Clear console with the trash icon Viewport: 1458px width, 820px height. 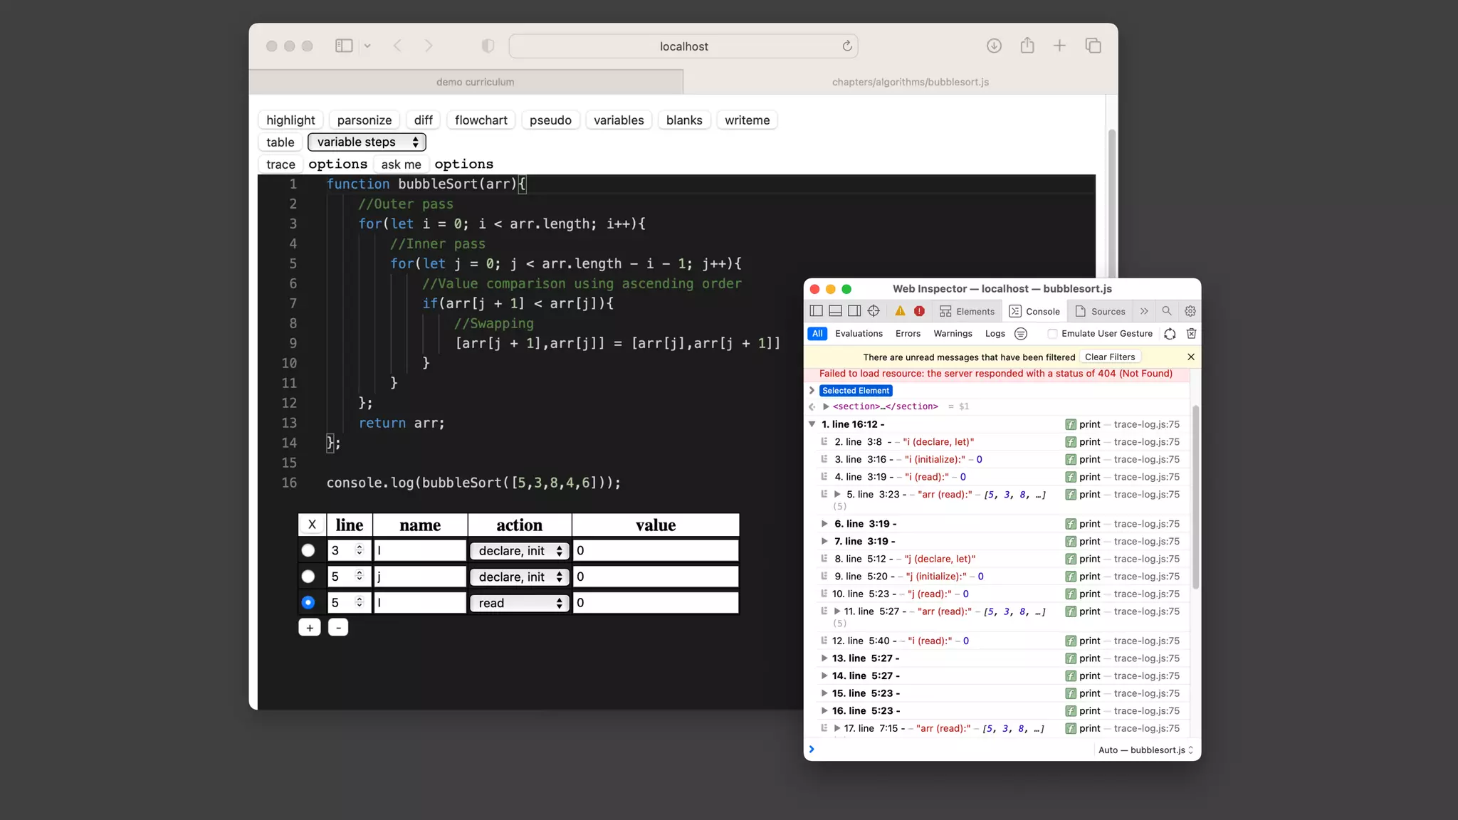tap(1191, 333)
